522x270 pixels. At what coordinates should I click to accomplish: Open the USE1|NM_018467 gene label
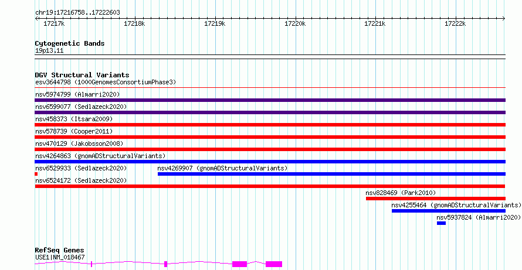click(x=60, y=257)
